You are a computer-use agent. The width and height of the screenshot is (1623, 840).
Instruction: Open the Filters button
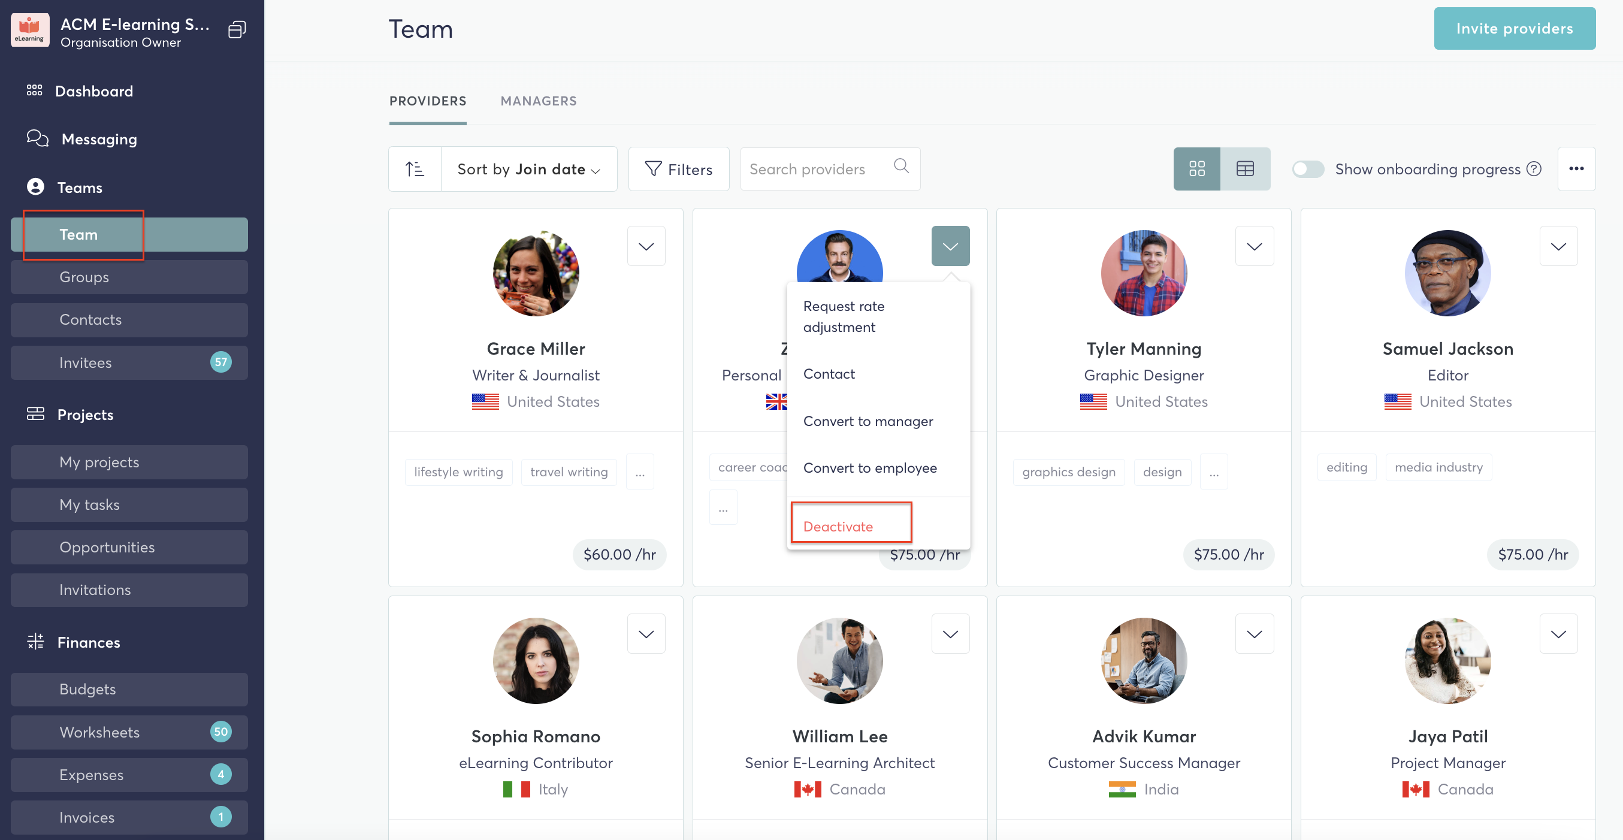[679, 169]
